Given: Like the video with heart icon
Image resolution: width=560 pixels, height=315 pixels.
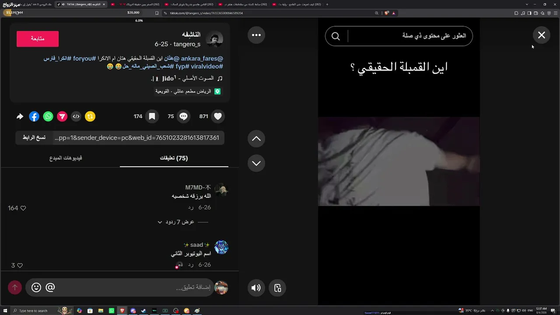Looking at the screenshot, I should pos(218,116).
